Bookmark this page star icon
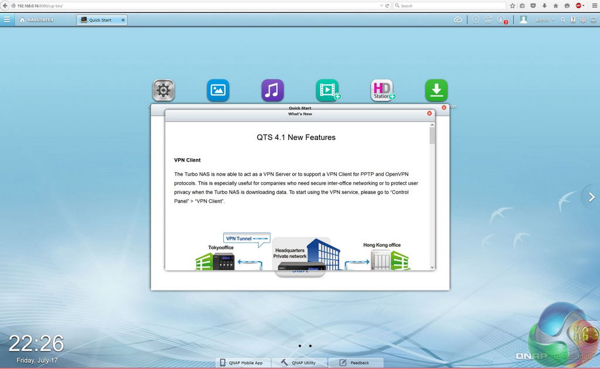Screen dimensions: 600x369 point(512,6)
